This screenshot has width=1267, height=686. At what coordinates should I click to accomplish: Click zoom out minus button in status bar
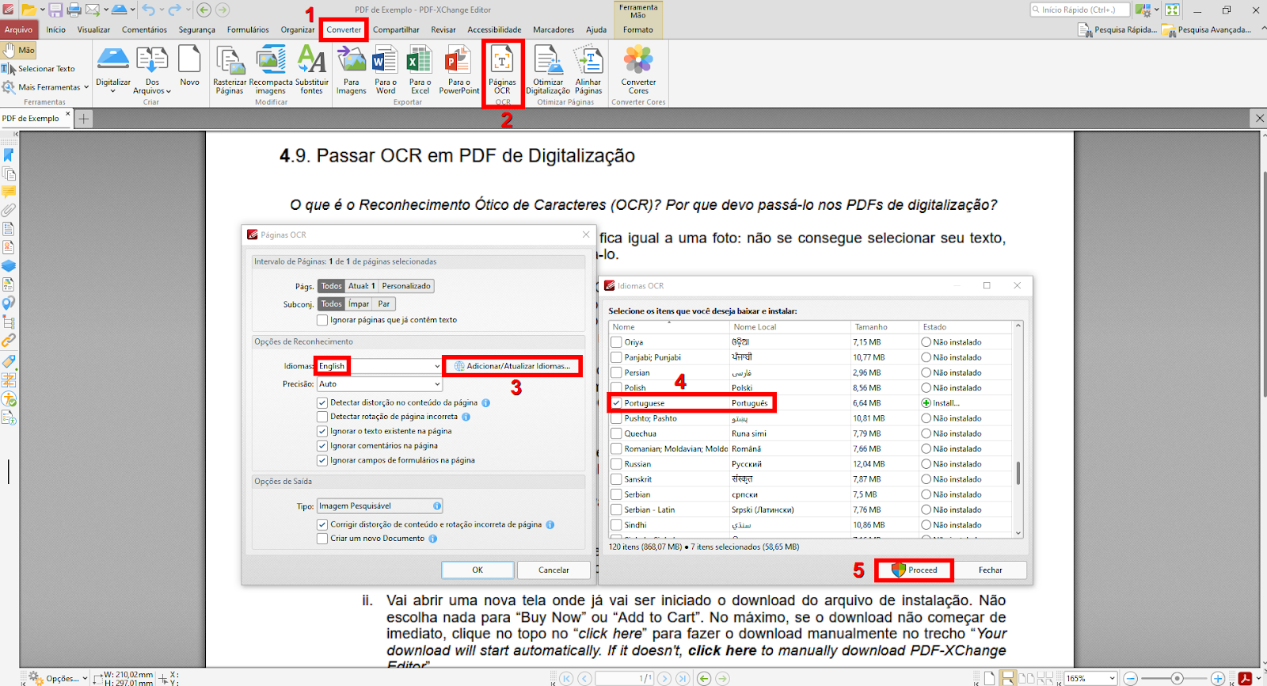coord(1131,678)
